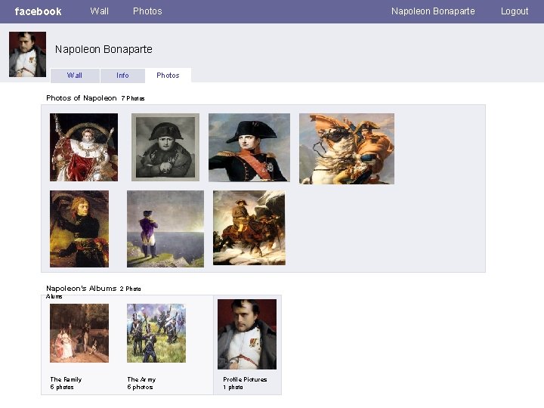The height and width of the screenshot is (408, 544).
Task: Open the photo of Napoleon holding flag
Action: click(x=79, y=229)
